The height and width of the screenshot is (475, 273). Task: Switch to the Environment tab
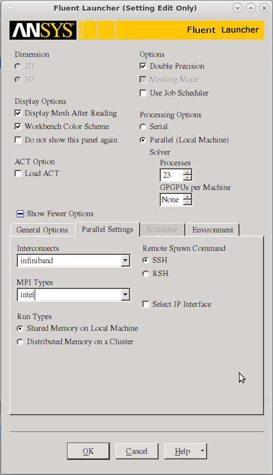[213, 230]
